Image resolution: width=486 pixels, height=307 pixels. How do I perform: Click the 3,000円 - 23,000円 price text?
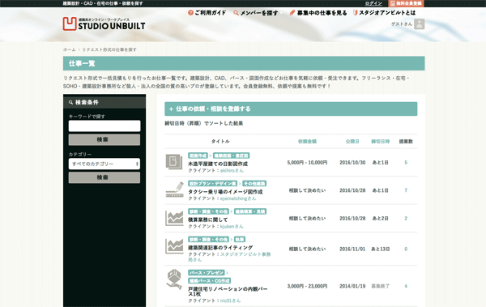pos(307,286)
